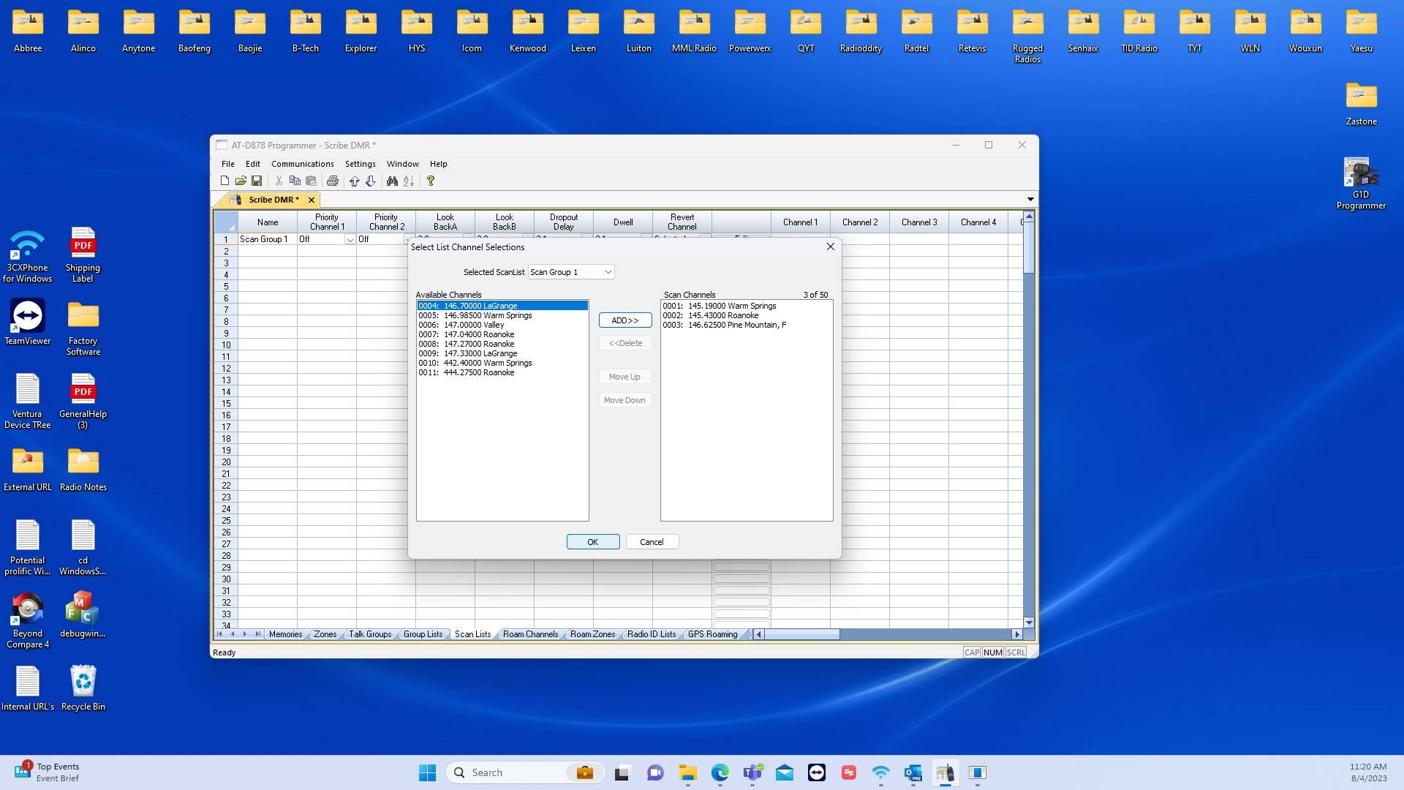
Task: Open TeamViewer desktop shortcut
Action: [28, 322]
